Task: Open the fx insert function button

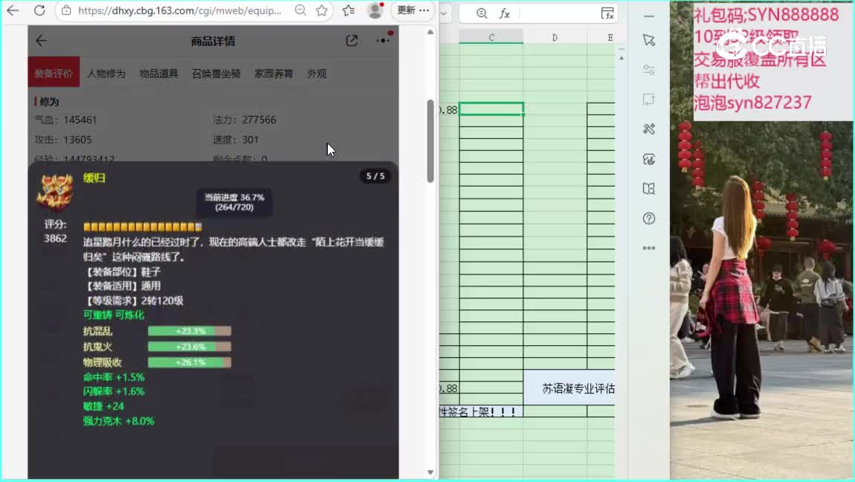Action: coord(504,13)
